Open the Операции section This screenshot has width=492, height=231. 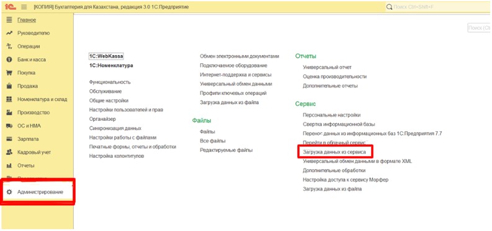click(x=29, y=46)
